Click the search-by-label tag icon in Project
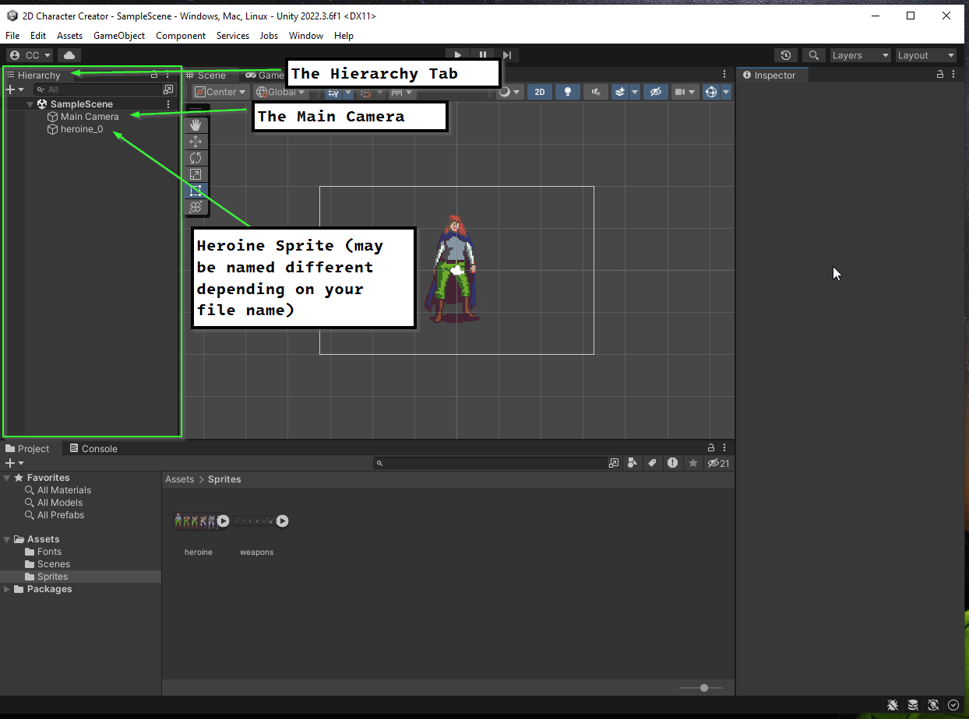Screen dimensions: 969x719 [x=652, y=463]
